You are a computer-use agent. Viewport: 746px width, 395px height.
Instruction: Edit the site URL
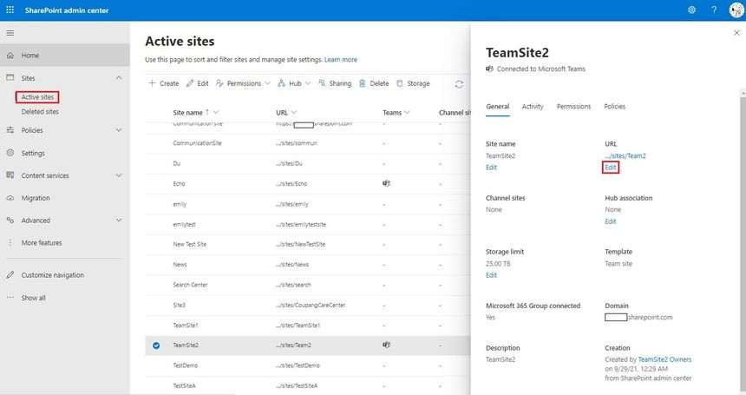click(x=611, y=168)
